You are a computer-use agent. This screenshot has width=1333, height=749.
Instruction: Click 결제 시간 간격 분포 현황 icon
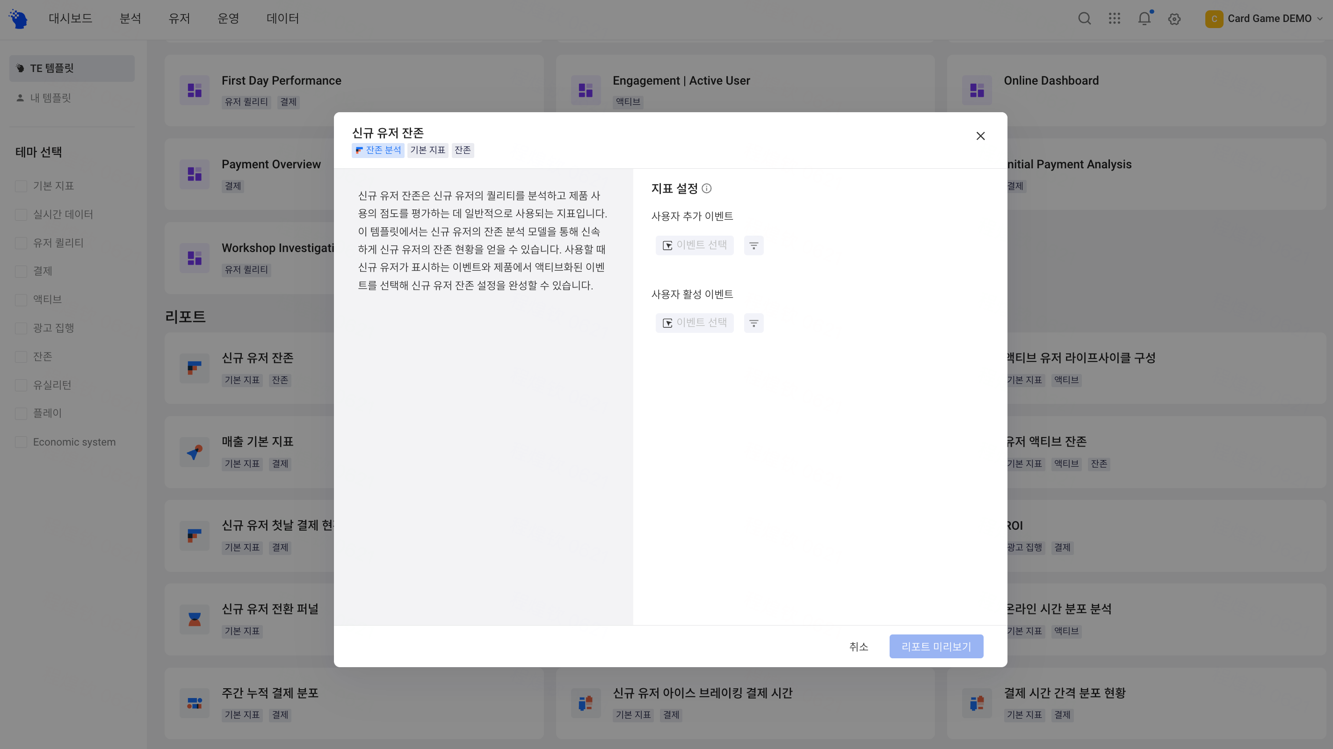pyautogui.click(x=977, y=703)
